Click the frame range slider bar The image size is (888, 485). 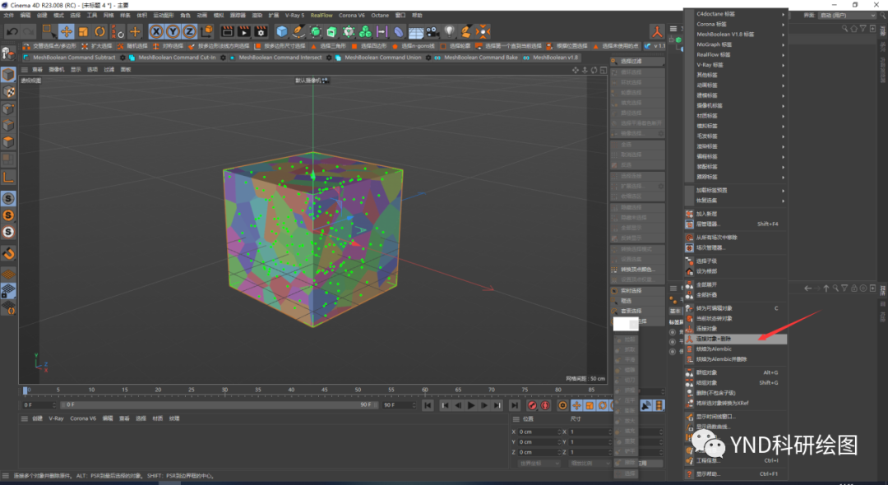(218, 404)
